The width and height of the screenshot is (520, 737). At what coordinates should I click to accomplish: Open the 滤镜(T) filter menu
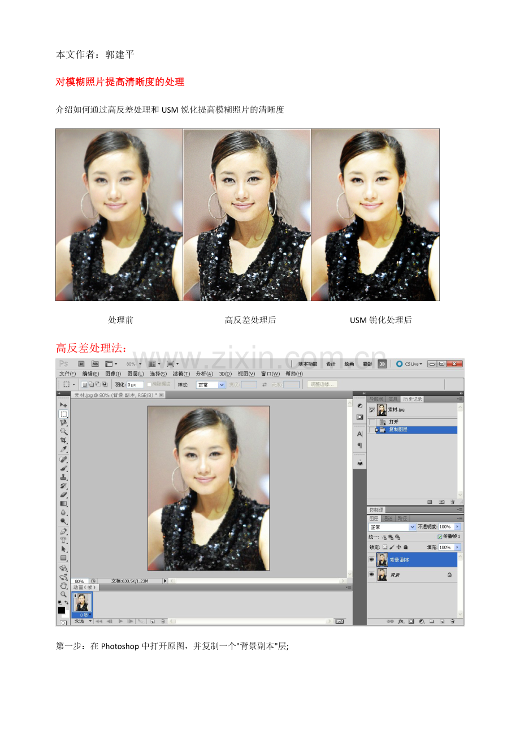(181, 374)
